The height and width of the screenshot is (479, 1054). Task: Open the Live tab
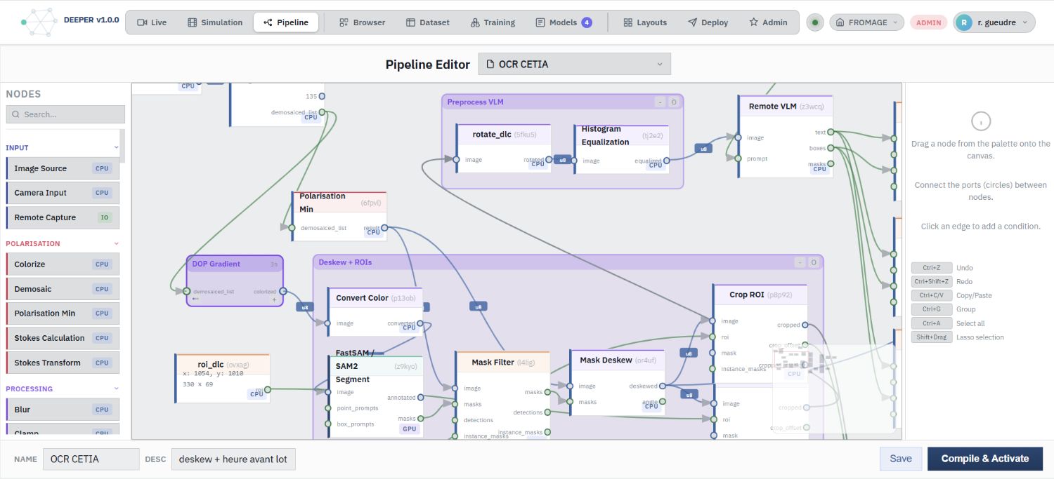click(152, 22)
